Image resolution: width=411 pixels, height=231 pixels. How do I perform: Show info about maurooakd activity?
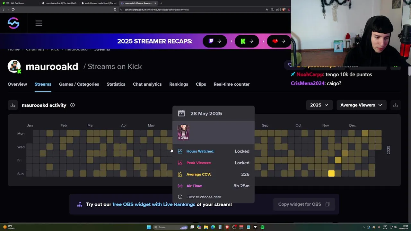pos(73,105)
